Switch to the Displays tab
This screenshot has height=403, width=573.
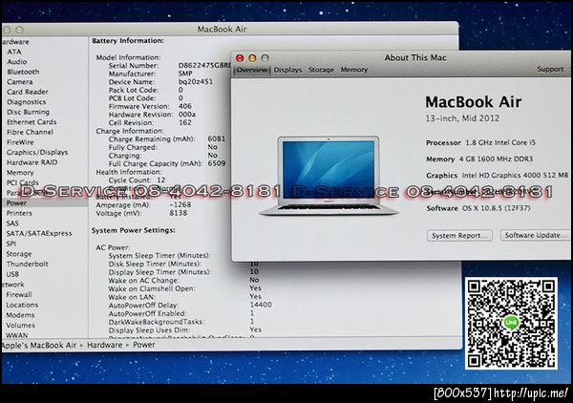click(287, 70)
